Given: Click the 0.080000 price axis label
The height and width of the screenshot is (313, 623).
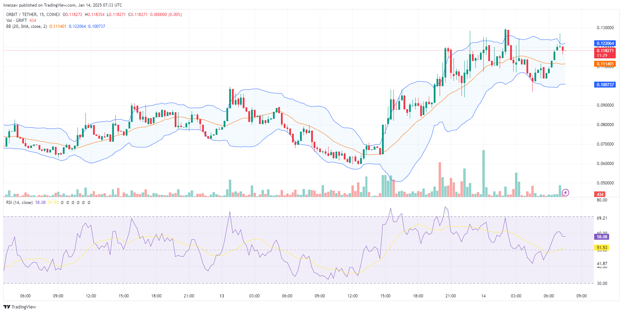Looking at the screenshot, I should coord(605,125).
